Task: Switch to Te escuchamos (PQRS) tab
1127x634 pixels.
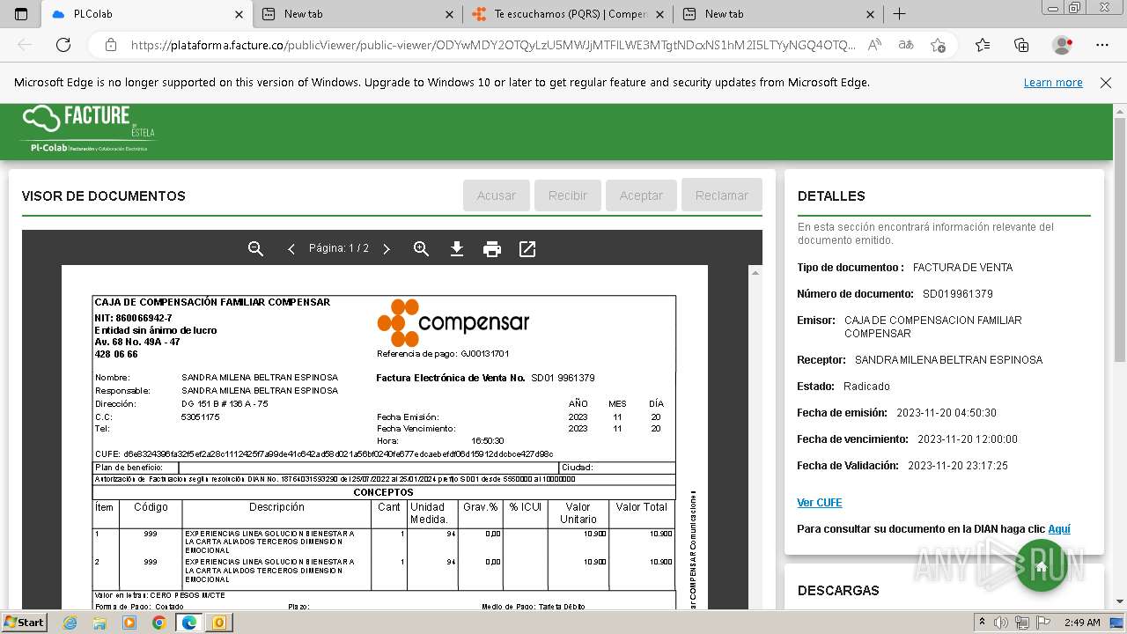Action: (570, 14)
